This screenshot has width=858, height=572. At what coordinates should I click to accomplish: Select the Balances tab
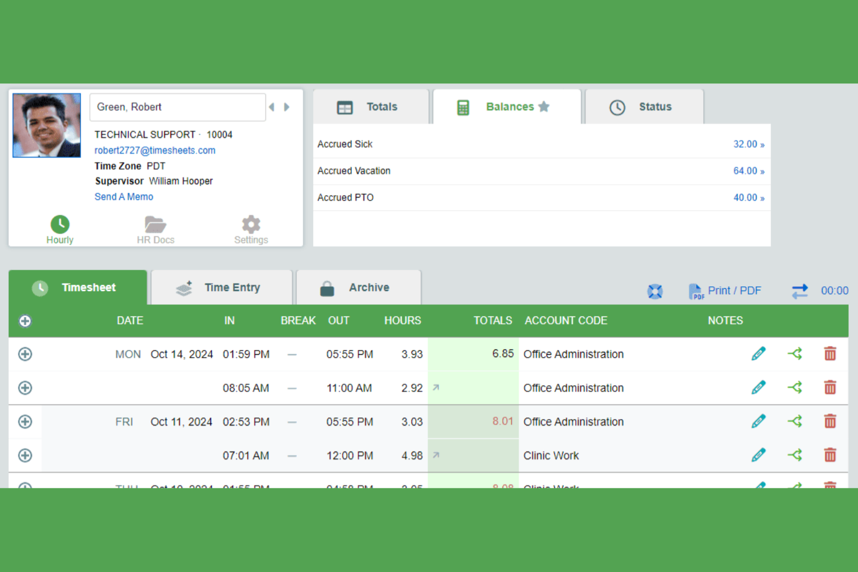coord(507,107)
